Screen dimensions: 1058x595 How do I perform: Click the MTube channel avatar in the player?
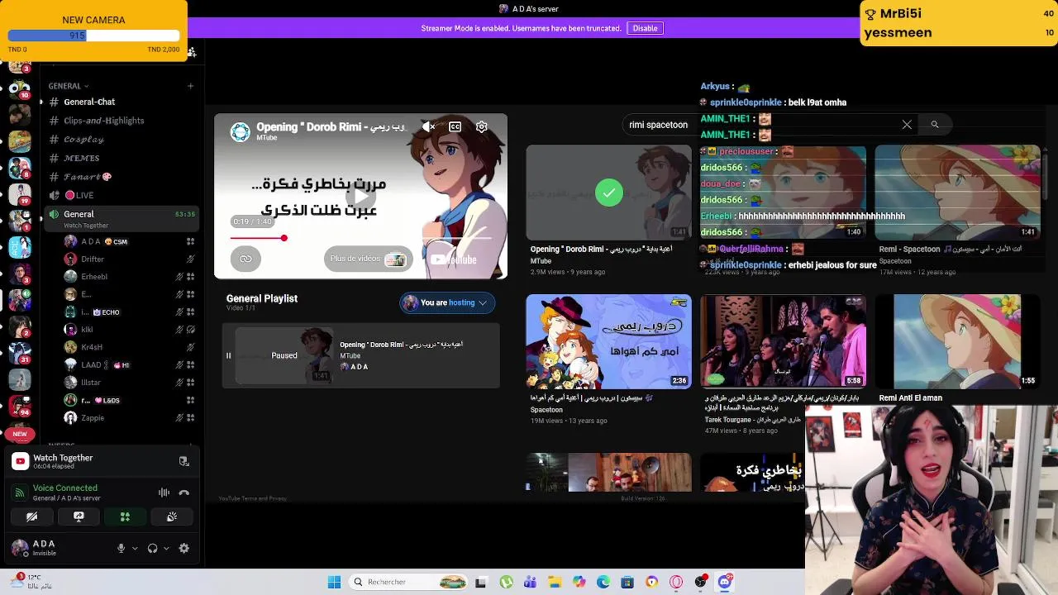point(241,131)
